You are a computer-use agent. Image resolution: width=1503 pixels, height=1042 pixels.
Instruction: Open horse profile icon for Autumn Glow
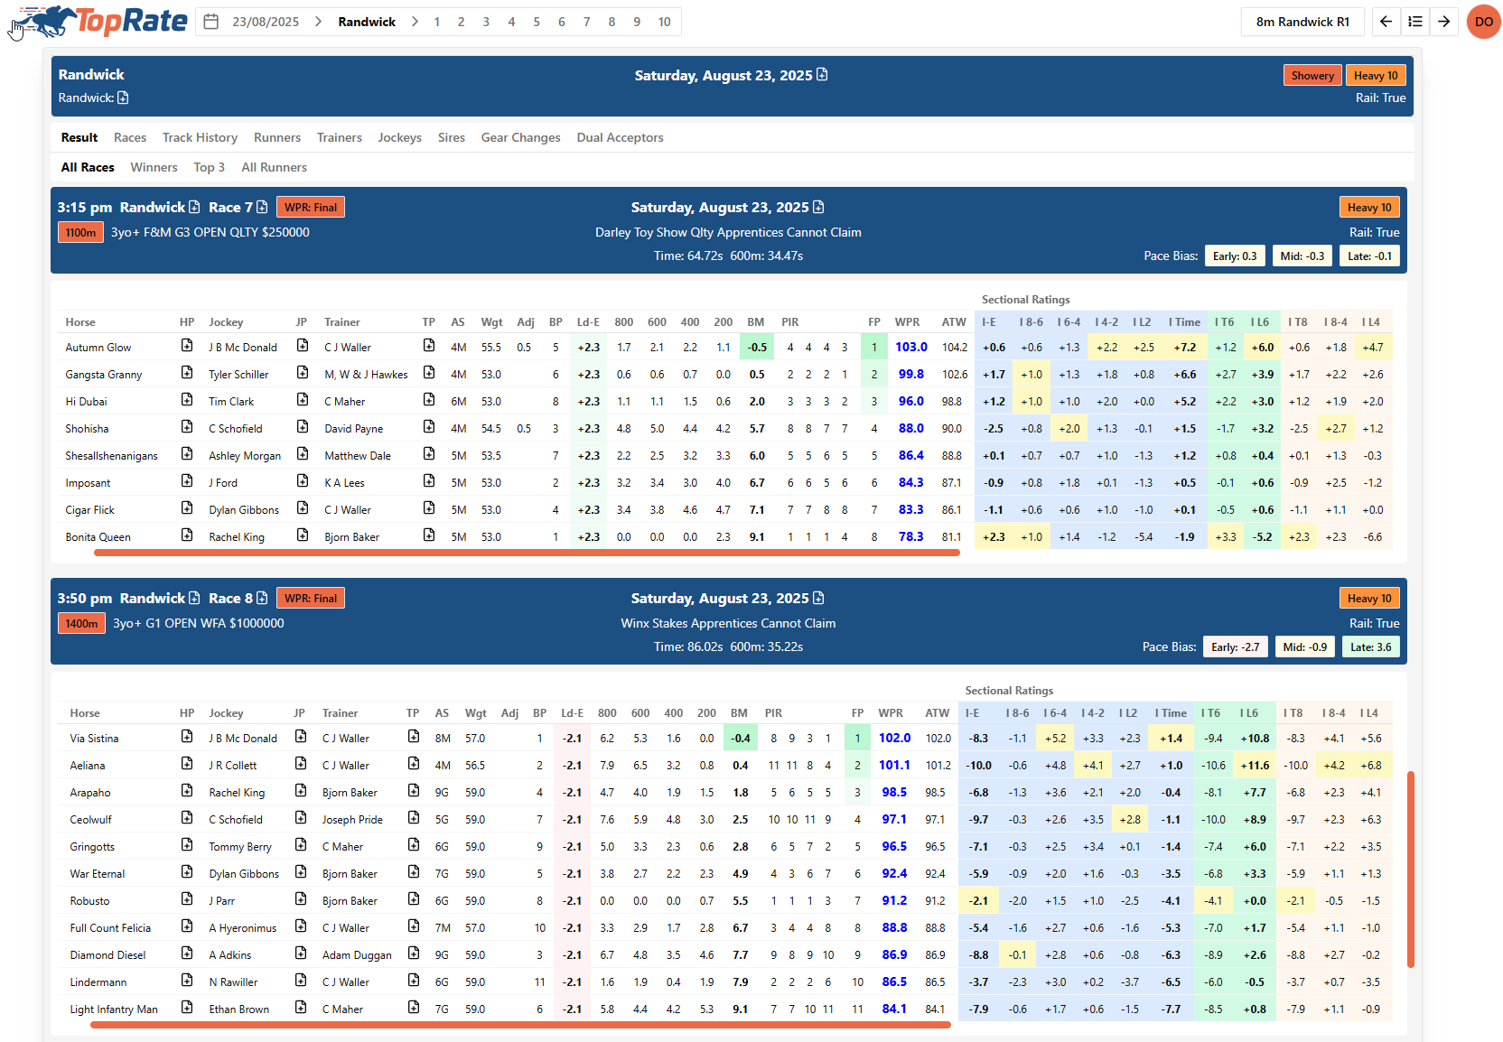[x=187, y=346]
